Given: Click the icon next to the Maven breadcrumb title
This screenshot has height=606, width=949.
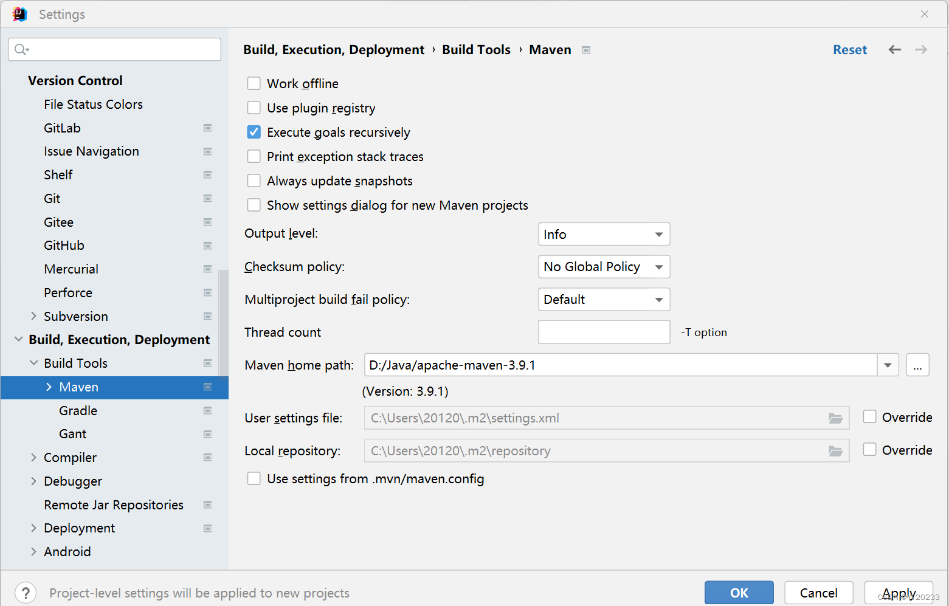Looking at the screenshot, I should tap(586, 50).
